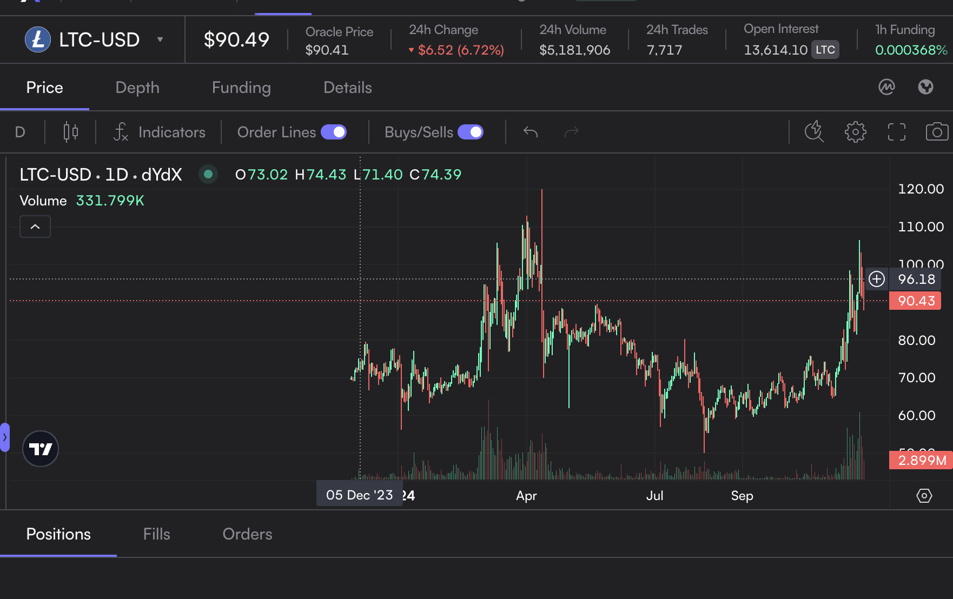Change the D time interval
Viewport: 953px width, 599px height.
tap(20, 132)
